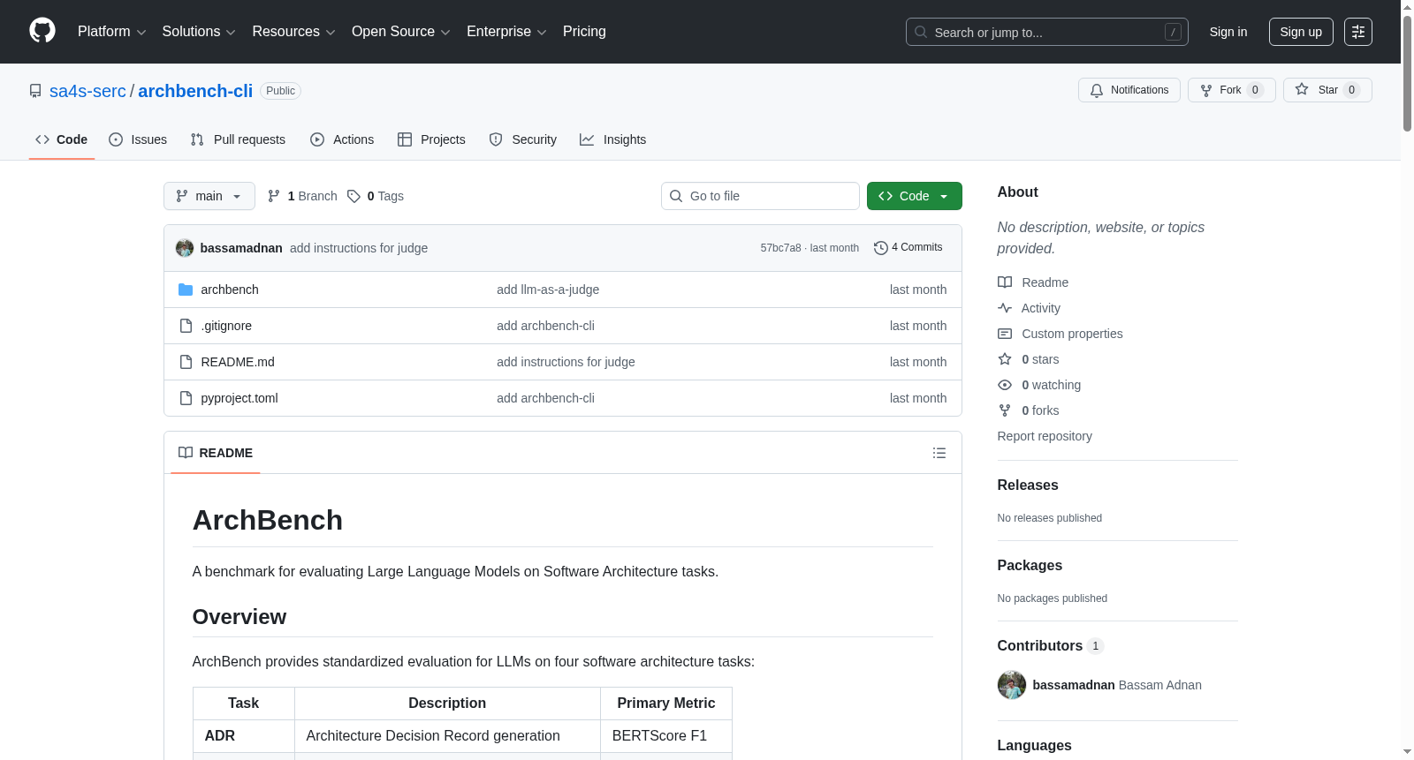Open the README.md file
Viewport: 1414px width, 760px height.
pos(238,362)
